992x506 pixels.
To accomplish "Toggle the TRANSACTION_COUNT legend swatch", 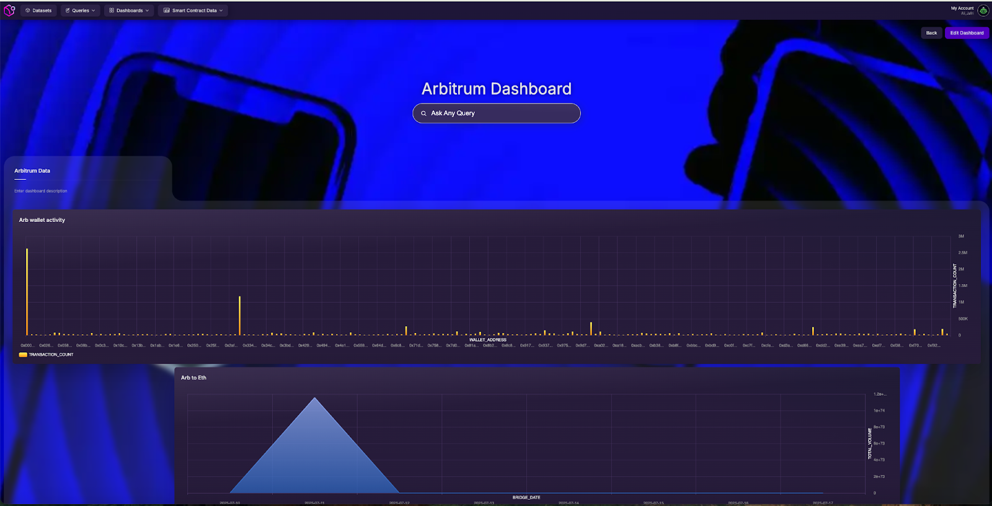I will pos(23,355).
